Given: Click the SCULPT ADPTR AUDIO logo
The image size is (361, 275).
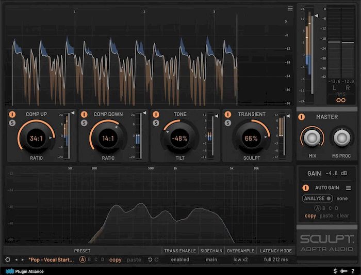Looking at the screenshot, I should (327, 243).
